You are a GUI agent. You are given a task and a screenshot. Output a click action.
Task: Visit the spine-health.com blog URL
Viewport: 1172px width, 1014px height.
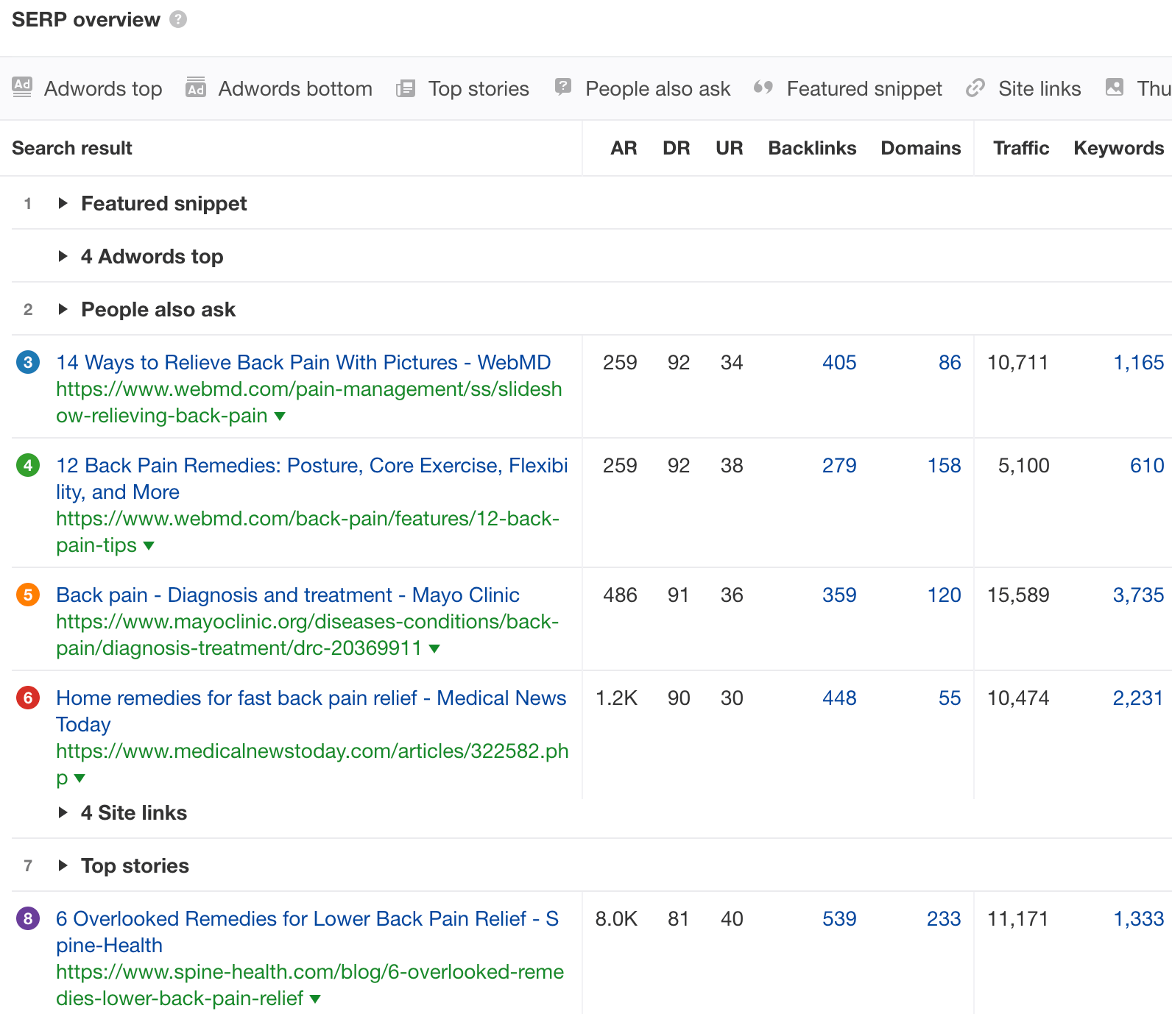pyautogui.click(x=310, y=985)
